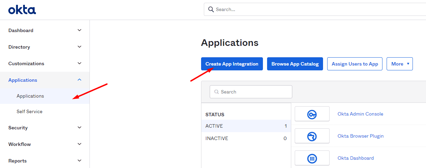Expand the Dashboard menu chevron
426x168 pixels.
click(x=79, y=30)
